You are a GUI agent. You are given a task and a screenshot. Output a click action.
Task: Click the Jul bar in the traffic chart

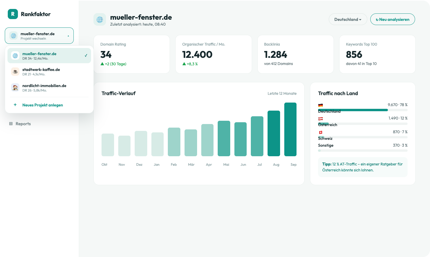pos(257,136)
